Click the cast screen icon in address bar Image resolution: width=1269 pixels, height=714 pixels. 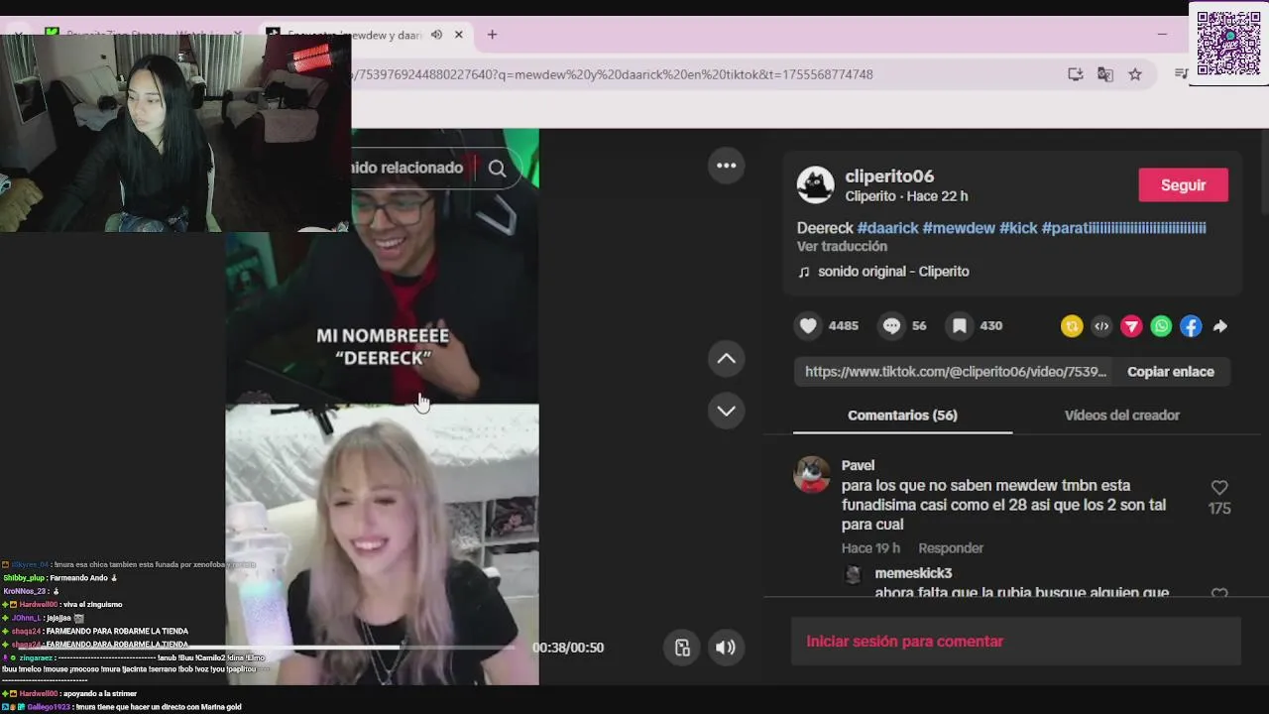tap(1076, 74)
